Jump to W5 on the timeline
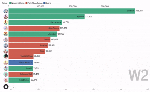Image resolution: width=150 pixels, height=92 pixels. (x=93, y=90)
